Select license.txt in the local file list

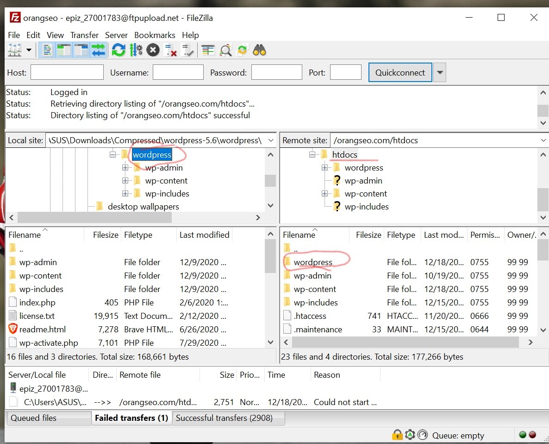click(37, 316)
